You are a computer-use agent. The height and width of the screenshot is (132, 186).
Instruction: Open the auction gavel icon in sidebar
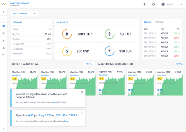(3, 41)
